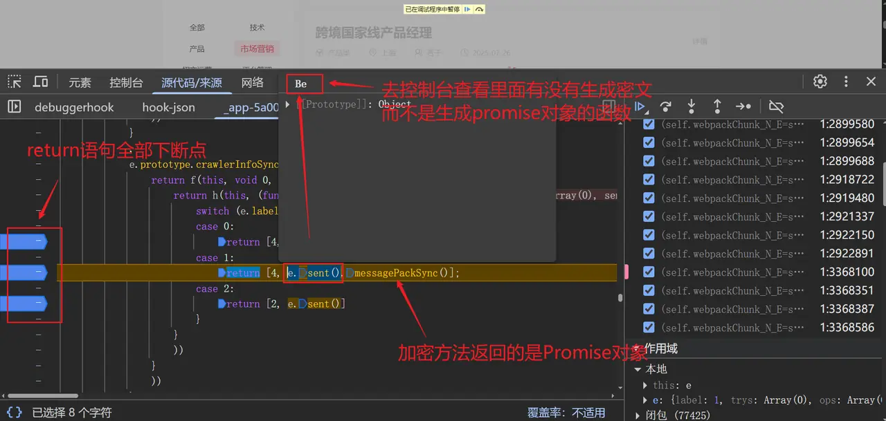This screenshot has height=421, width=886.
Task: Expand the 'this: e' scope variable
Action: coord(646,385)
